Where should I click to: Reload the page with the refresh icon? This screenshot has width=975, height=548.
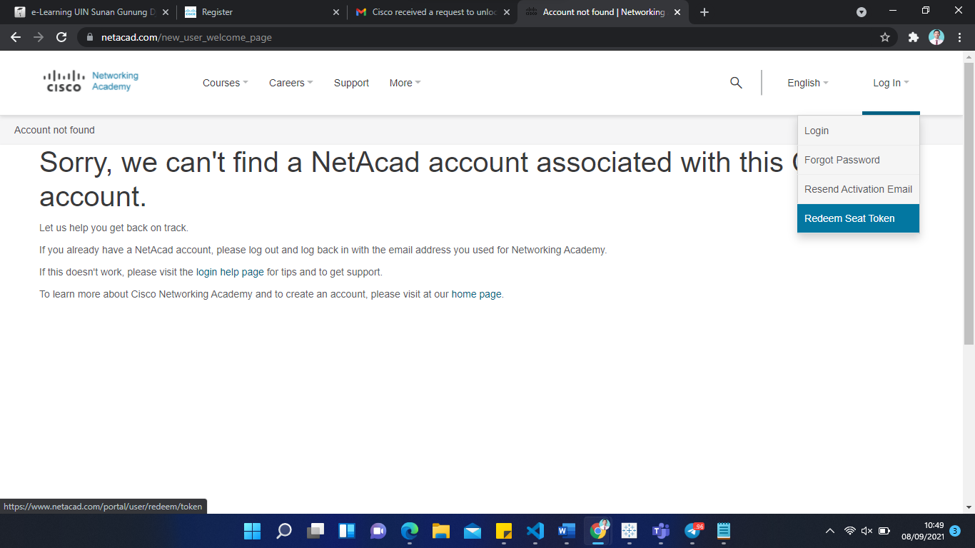[61, 37]
